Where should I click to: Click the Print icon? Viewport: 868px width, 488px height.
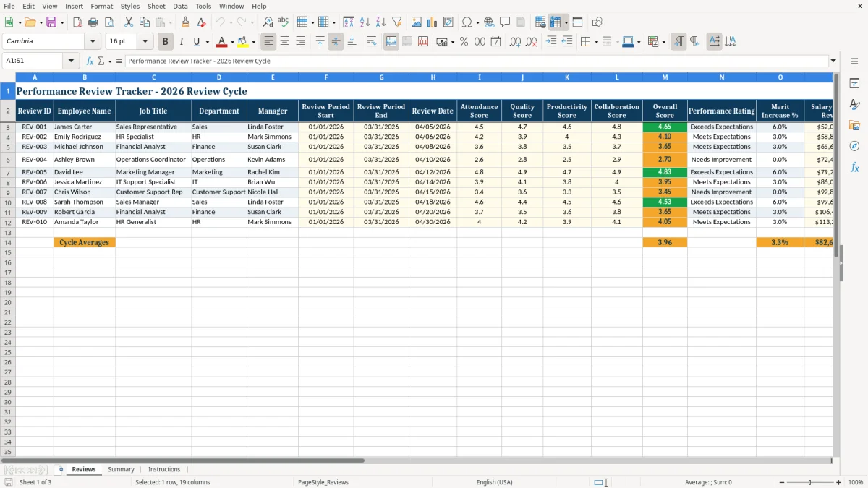click(x=93, y=22)
